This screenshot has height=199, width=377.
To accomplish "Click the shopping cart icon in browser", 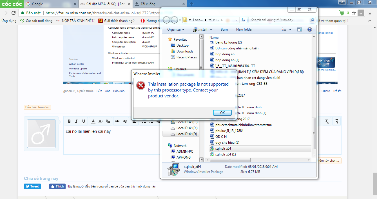I will tap(342, 13).
